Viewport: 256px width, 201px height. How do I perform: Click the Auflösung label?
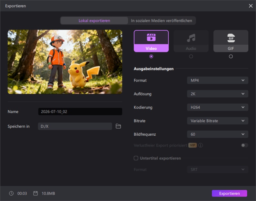(142, 94)
